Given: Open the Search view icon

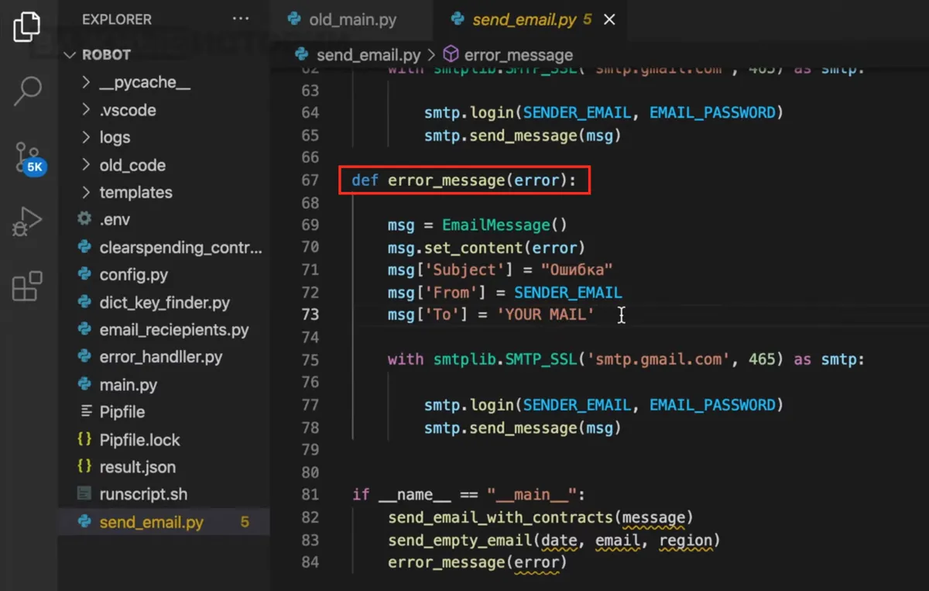Looking at the screenshot, I should tap(27, 91).
